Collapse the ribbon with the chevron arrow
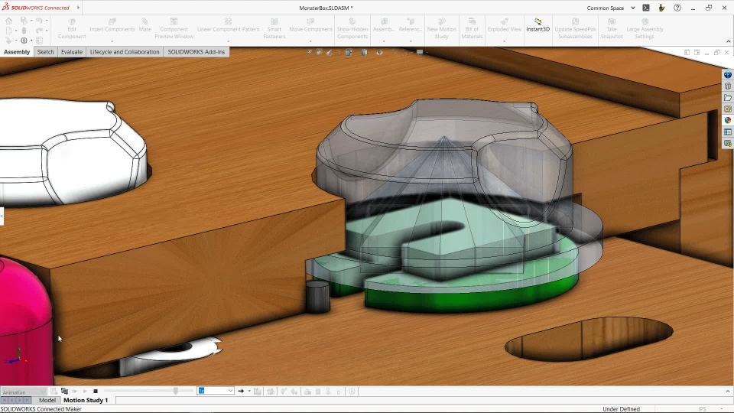This screenshot has height=413, width=734. pyautogui.click(x=729, y=43)
